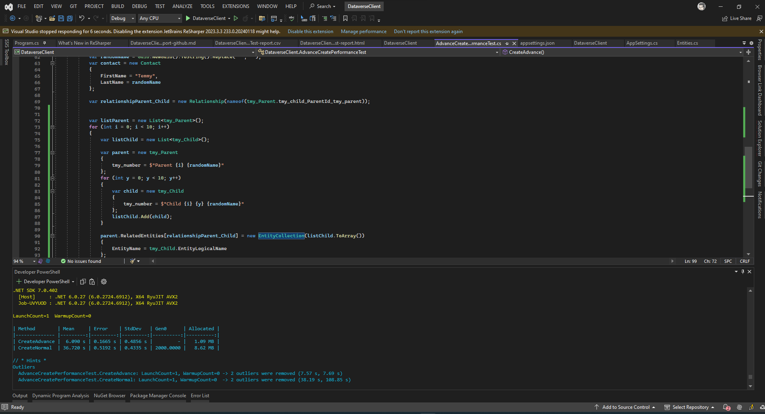
Task: Click the send feedback icon beside Live Share
Action: coord(759,18)
